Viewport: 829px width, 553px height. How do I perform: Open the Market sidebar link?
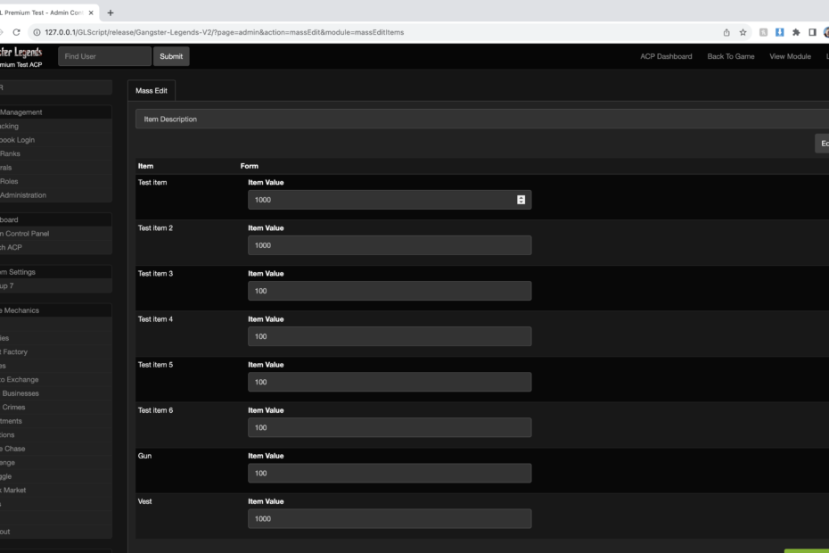click(13, 490)
